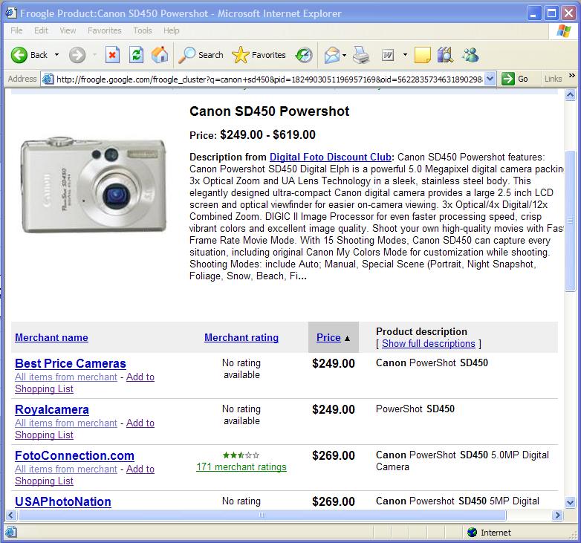Expand the Address bar dropdown list
The image size is (581, 543).
click(x=490, y=79)
